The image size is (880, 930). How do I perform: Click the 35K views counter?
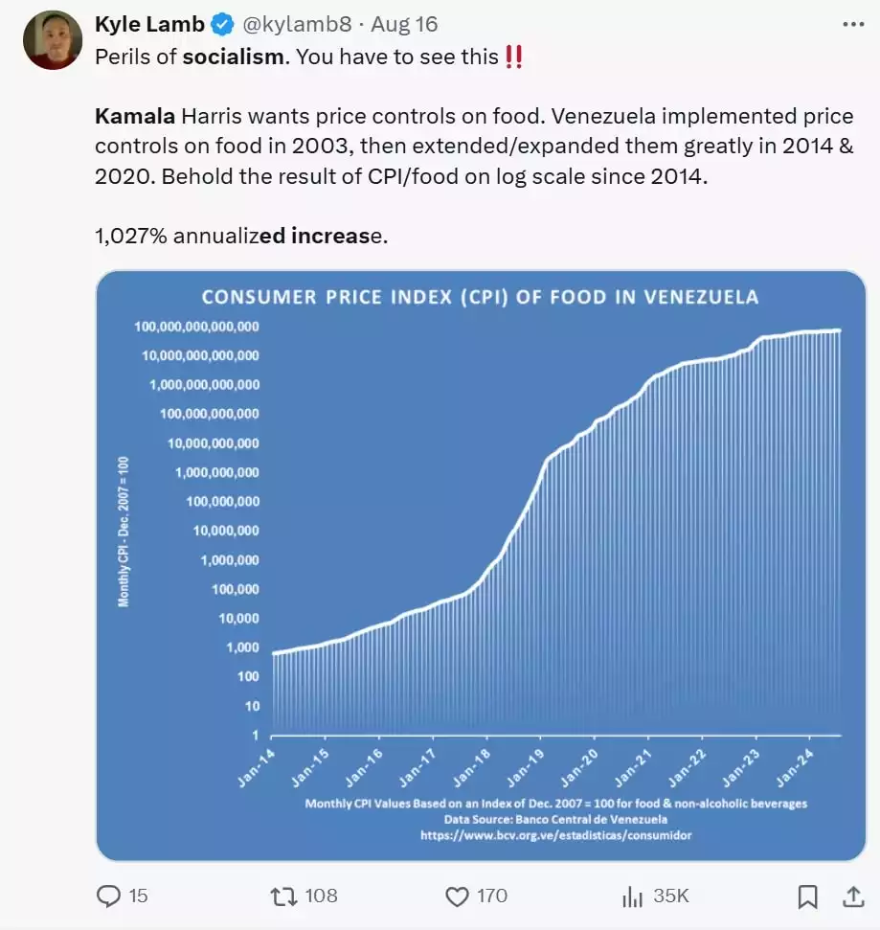click(671, 896)
